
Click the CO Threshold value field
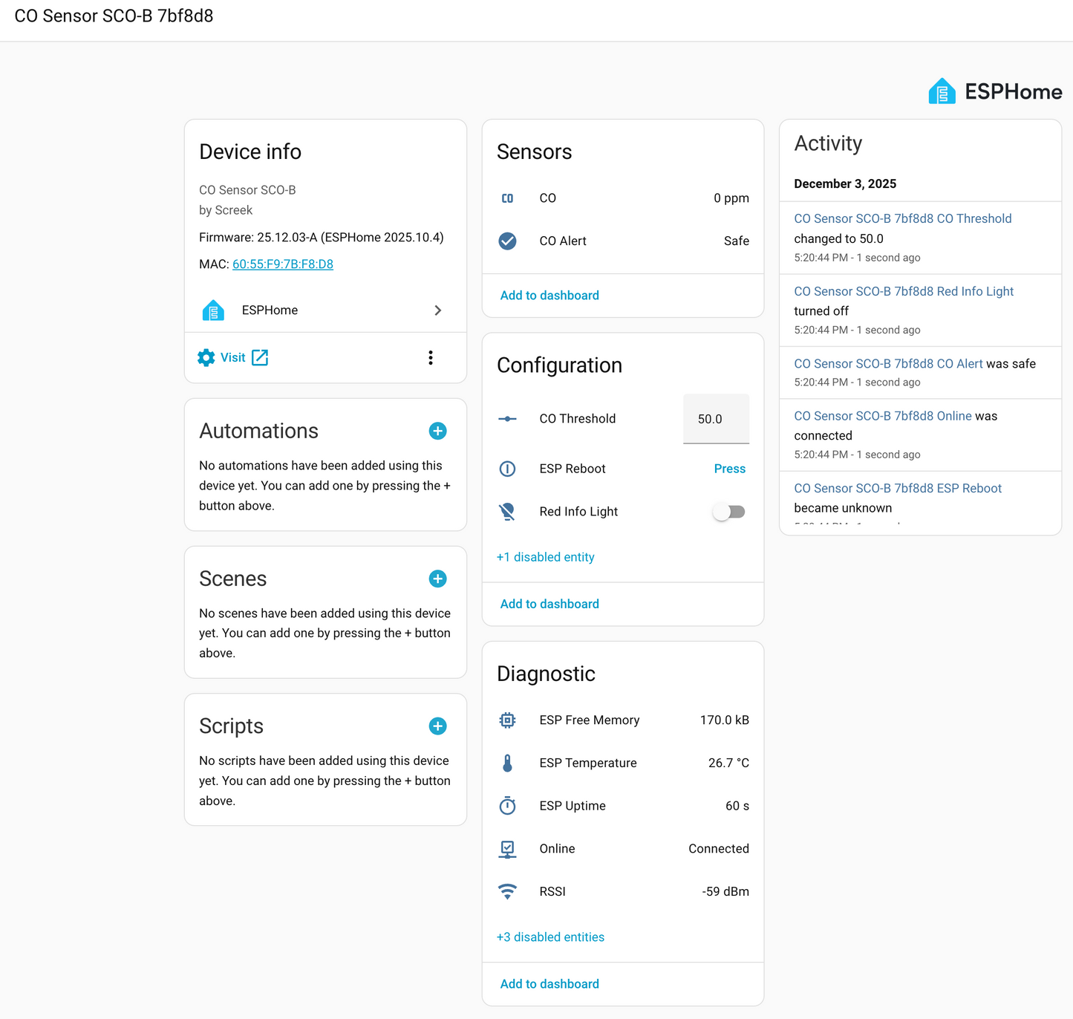coord(715,419)
